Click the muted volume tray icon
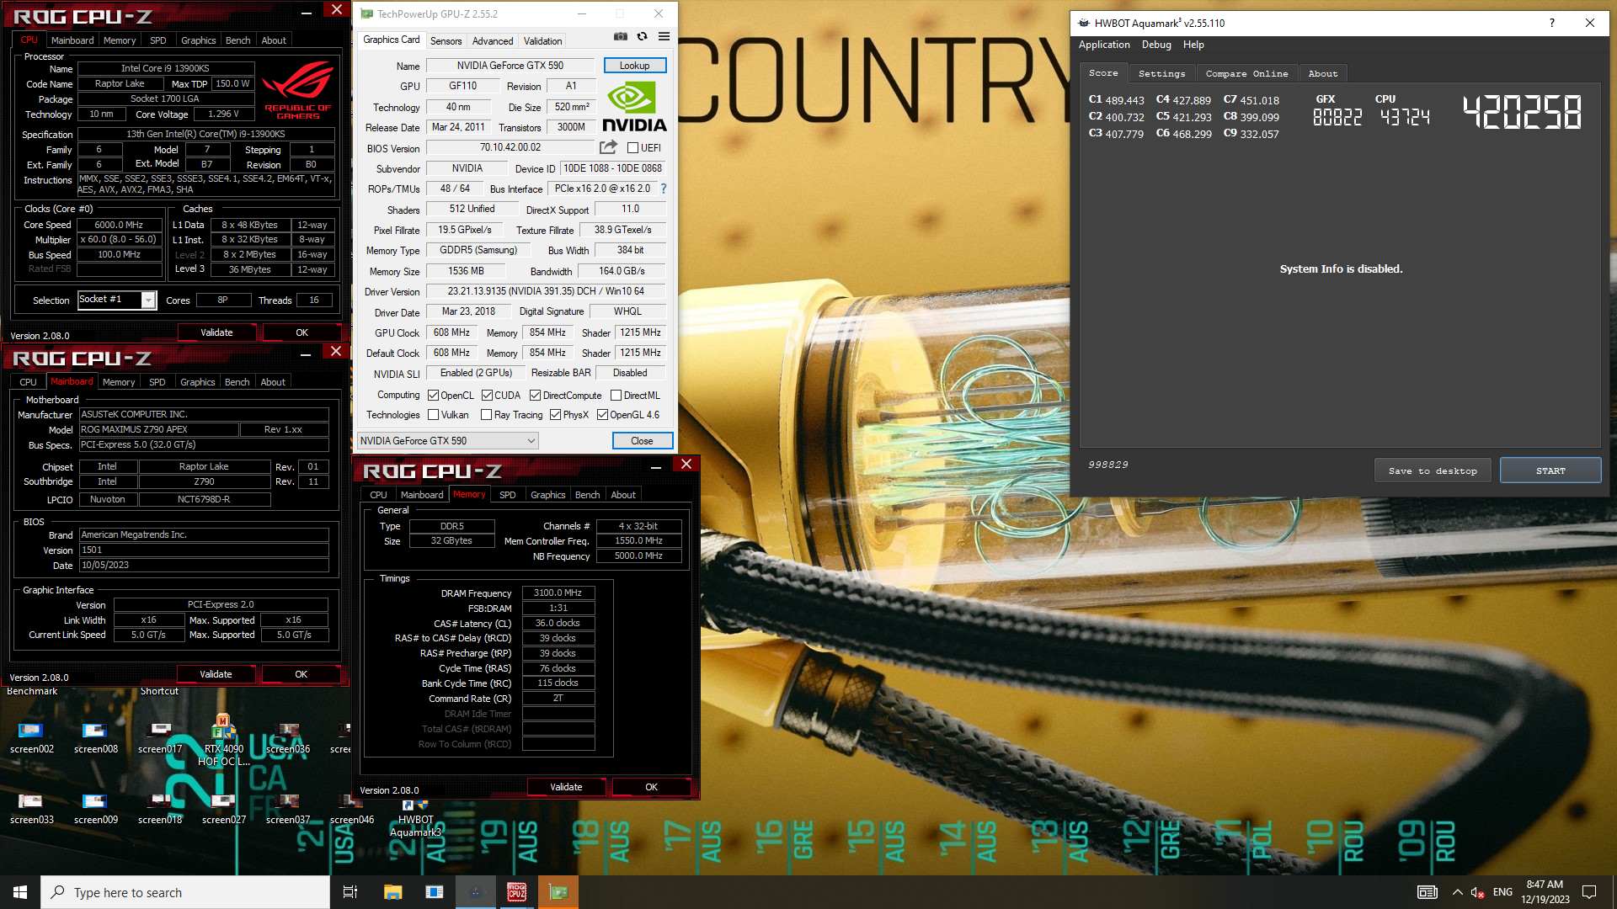The width and height of the screenshot is (1617, 909). tap(1477, 892)
